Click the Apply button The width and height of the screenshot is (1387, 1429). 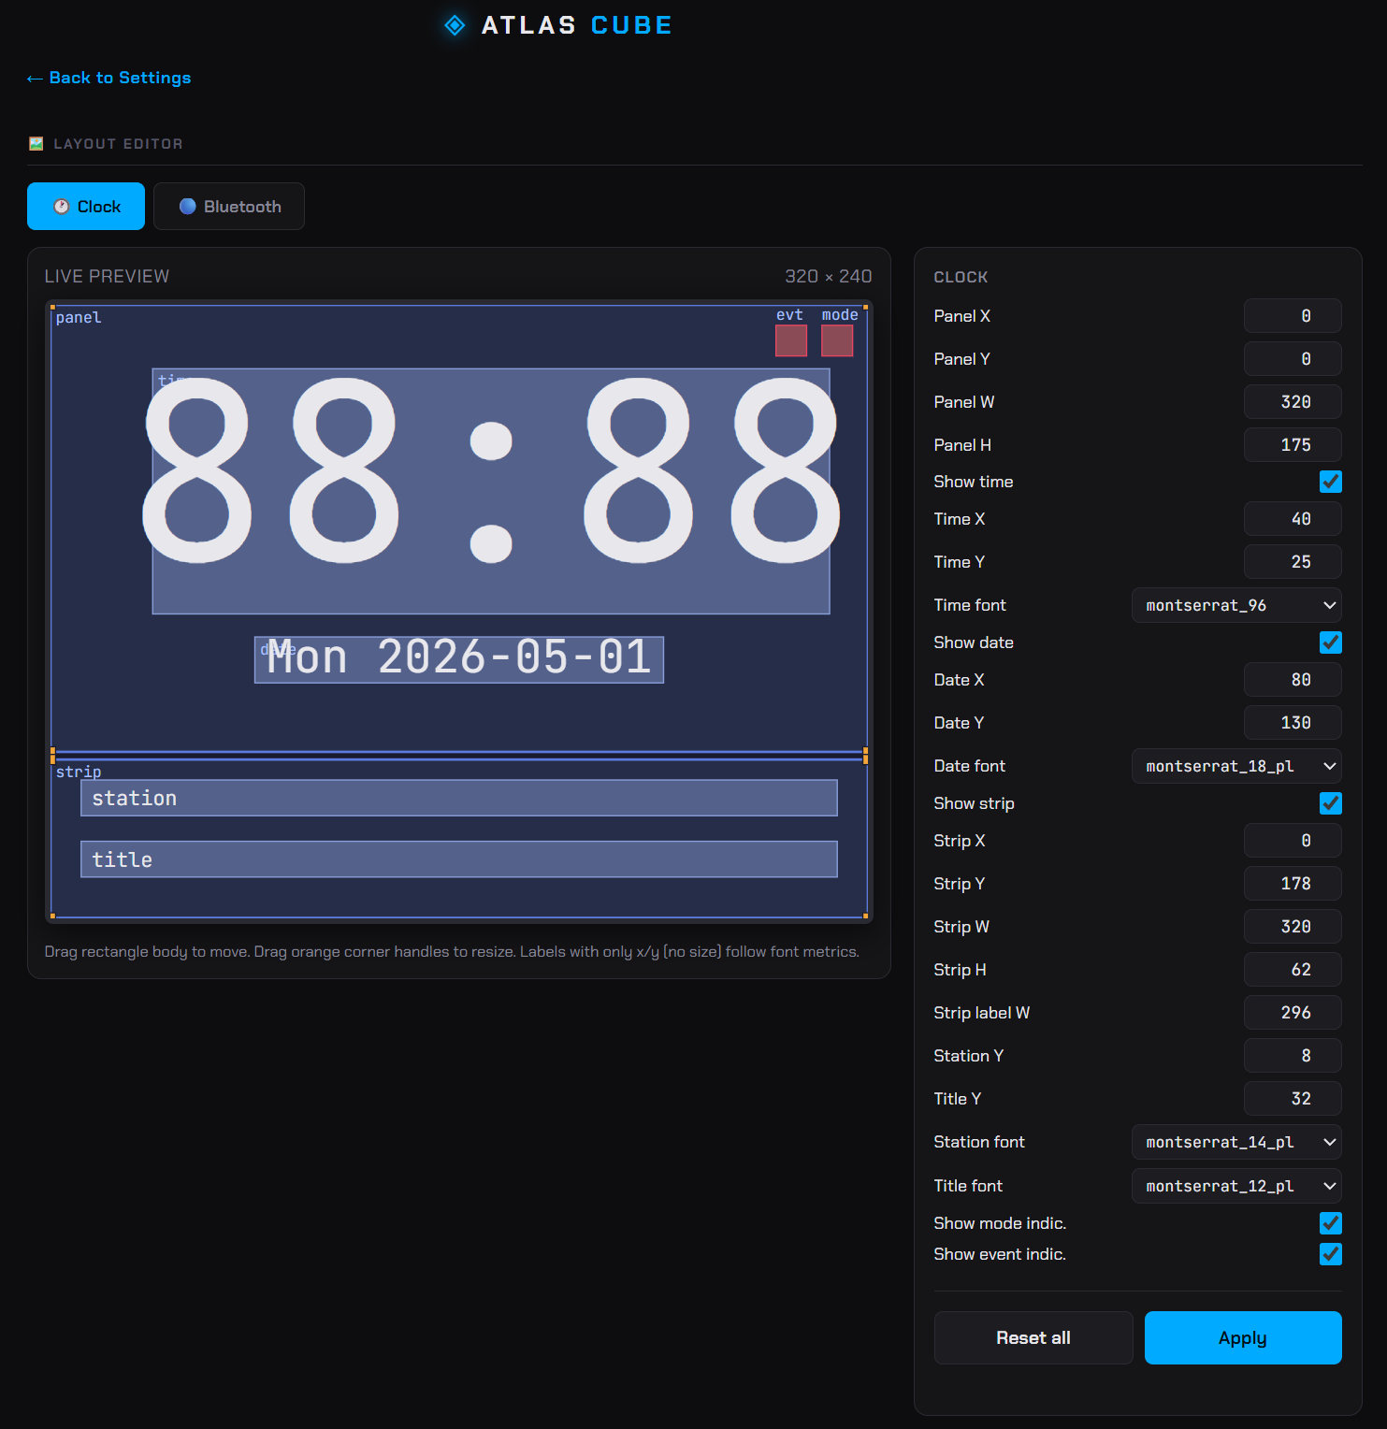(1243, 1337)
